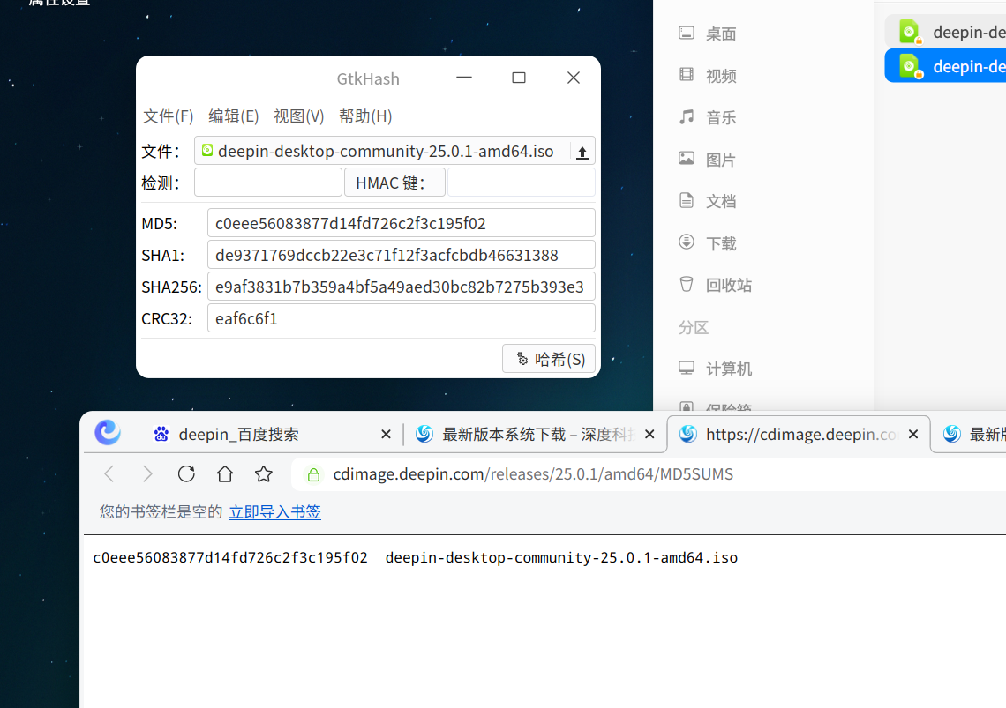Image resolution: width=1006 pixels, height=708 pixels.
Task: Switch to the deepin_百度搜索 tab
Action: [238, 434]
